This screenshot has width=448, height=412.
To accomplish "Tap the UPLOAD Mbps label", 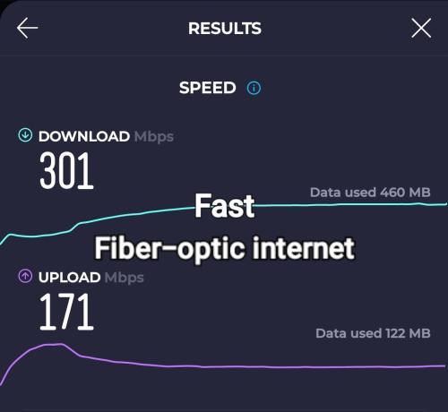I will (x=91, y=278).
